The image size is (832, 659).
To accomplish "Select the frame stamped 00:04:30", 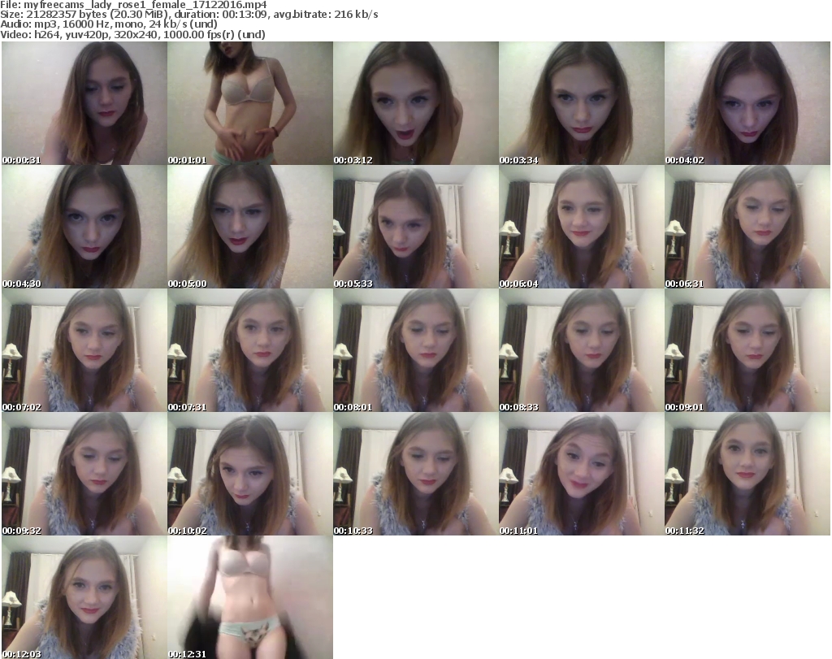I will point(84,227).
